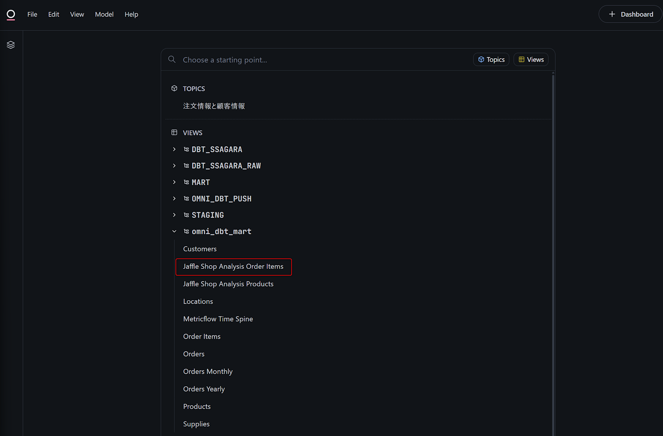Click the Omni logo icon
663x436 pixels.
(x=11, y=15)
